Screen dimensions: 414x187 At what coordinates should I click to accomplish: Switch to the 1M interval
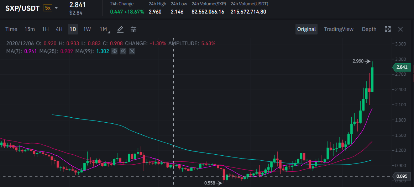103,29
